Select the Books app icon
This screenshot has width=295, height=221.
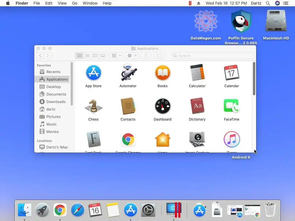tap(162, 73)
